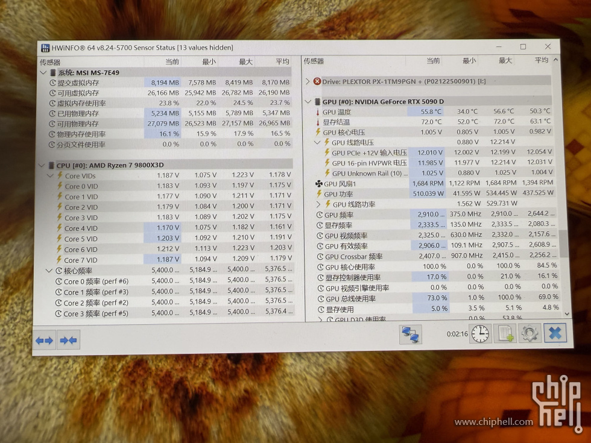The width and height of the screenshot is (591, 443).
Task: Open the remote monitoring network computers icon
Action: point(411,335)
